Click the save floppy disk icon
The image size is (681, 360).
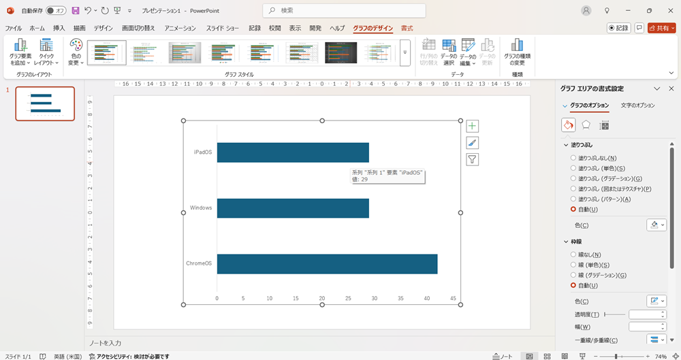pyautogui.click(x=76, y=10)
